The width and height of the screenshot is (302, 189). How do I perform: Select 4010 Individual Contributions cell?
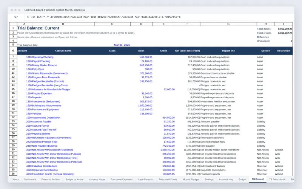(x=42, y=166)
